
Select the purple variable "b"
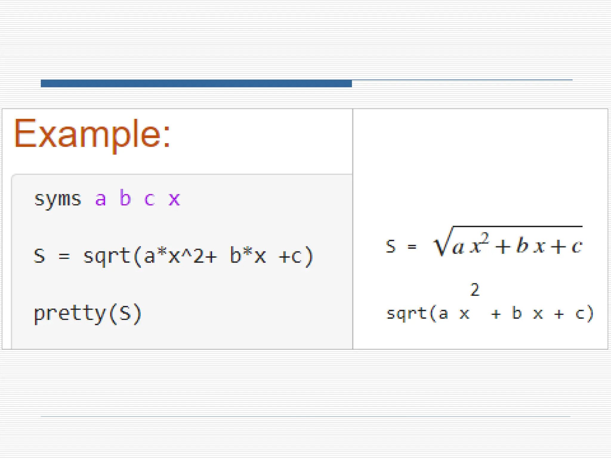tap(125, 198)
